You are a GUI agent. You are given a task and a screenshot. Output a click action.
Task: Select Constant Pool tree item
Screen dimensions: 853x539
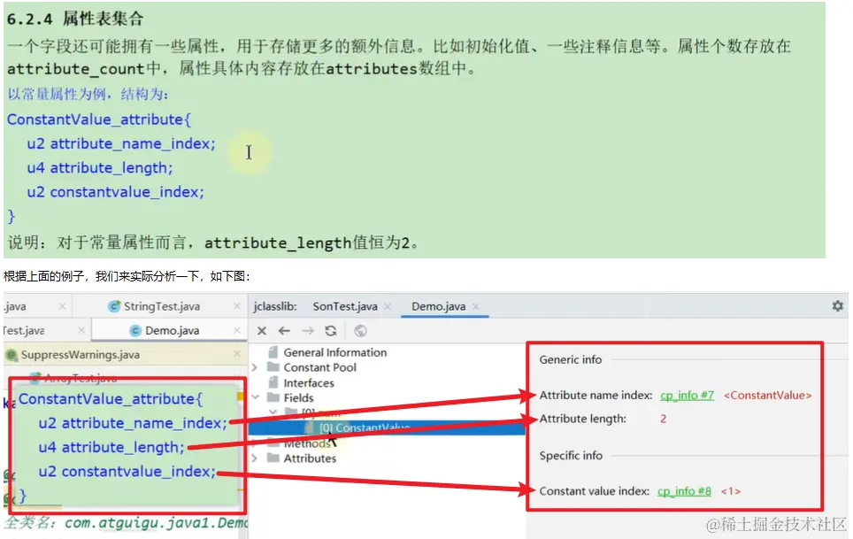pos(320,367)
